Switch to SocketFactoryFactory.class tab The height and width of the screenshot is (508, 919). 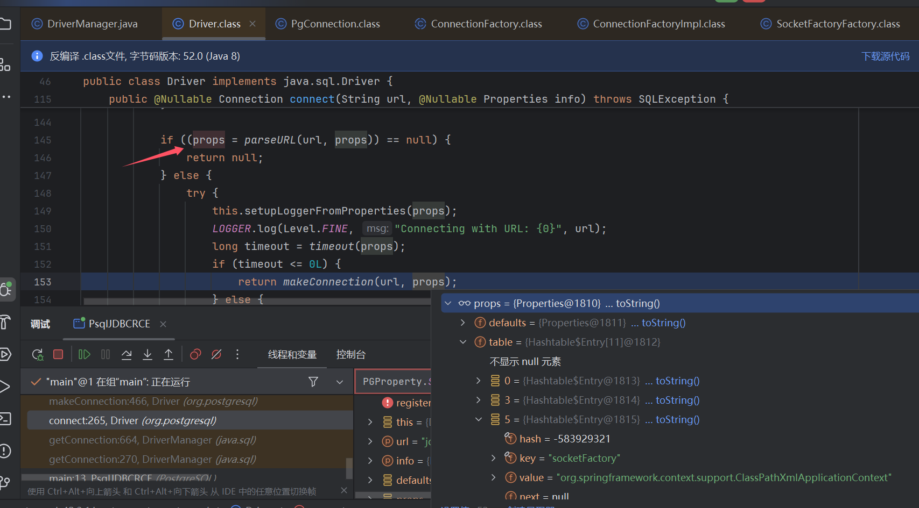tap(831, 24)
